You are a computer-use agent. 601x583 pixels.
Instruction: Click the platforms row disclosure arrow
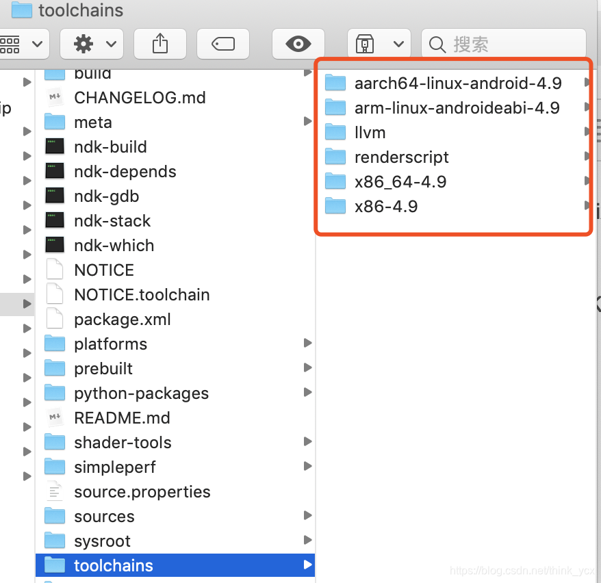(x=308, y=343)
